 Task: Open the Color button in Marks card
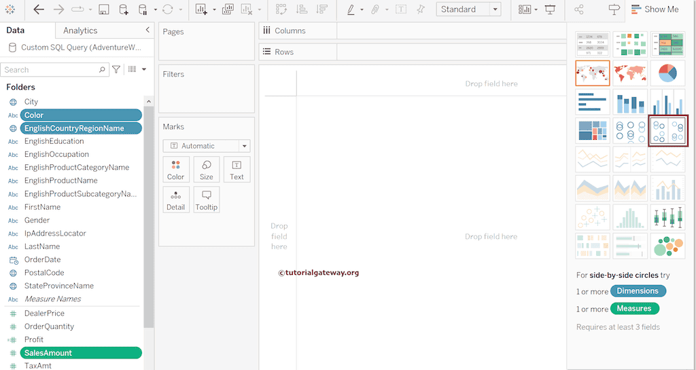pos(175,169)
